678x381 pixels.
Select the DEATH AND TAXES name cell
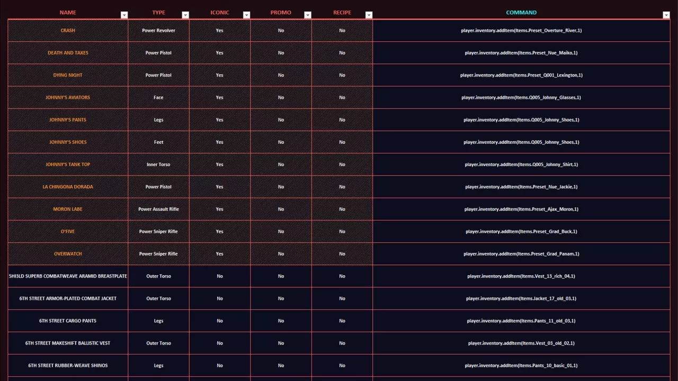pos(68,53)
